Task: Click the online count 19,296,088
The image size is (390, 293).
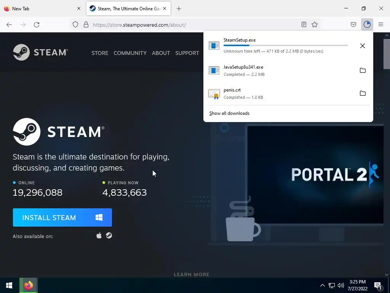Action: pyautogui.click(x=38, y=193)
